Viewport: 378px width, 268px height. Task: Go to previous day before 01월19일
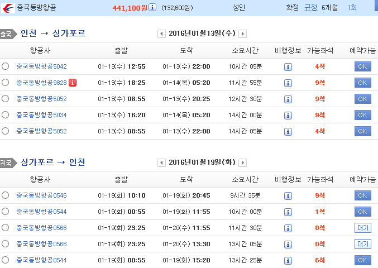[161, 162]
